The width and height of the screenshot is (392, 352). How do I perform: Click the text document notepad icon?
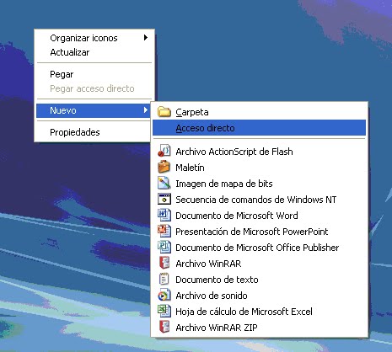tap(164, 279)
